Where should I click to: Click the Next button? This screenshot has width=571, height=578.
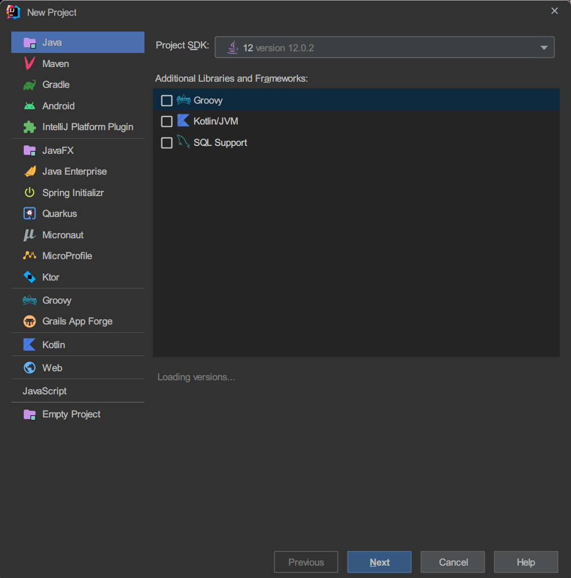pyautogui.click(x=379, y=562)
